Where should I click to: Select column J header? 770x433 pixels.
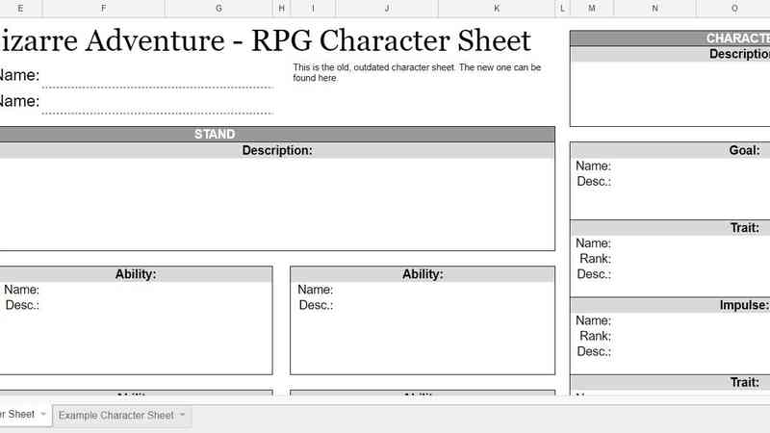tap(386, 9)
